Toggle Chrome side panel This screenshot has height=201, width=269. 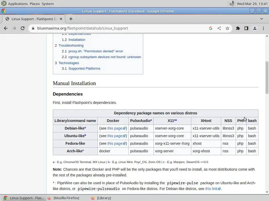click(x=246, y=28)
